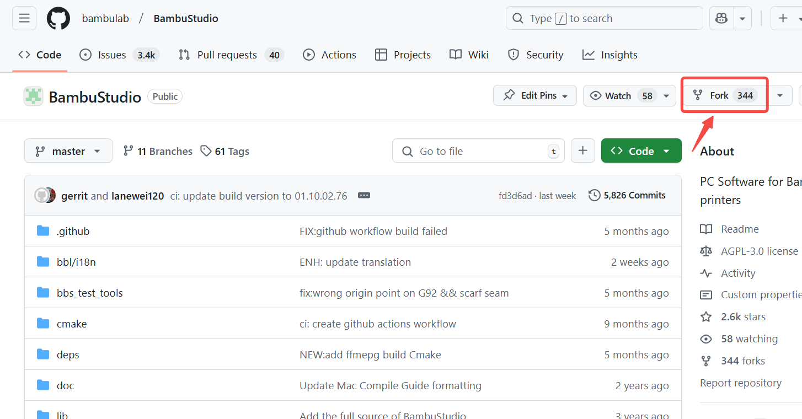Open the Projects tab
This screenshot has width=802, height=419.
coord(403,55)
